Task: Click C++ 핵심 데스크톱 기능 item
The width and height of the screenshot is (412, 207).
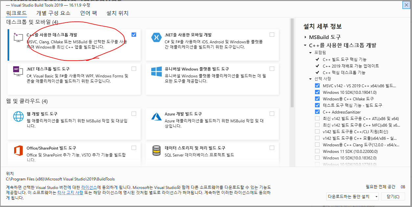Action: (344, 72)
